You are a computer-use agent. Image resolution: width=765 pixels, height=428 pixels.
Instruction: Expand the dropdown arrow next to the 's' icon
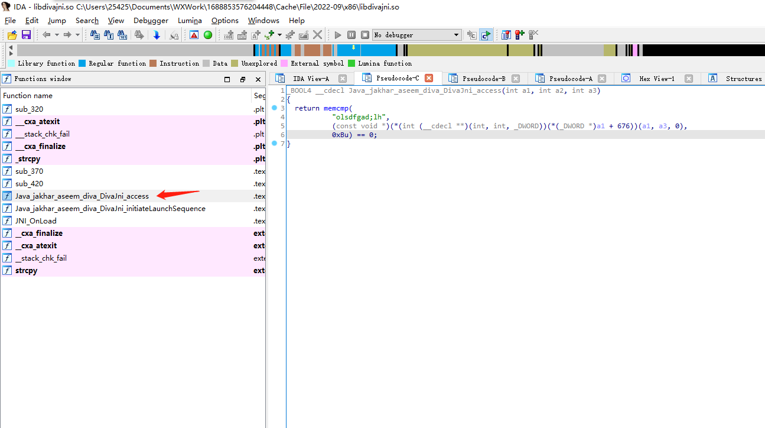point(279,35)
